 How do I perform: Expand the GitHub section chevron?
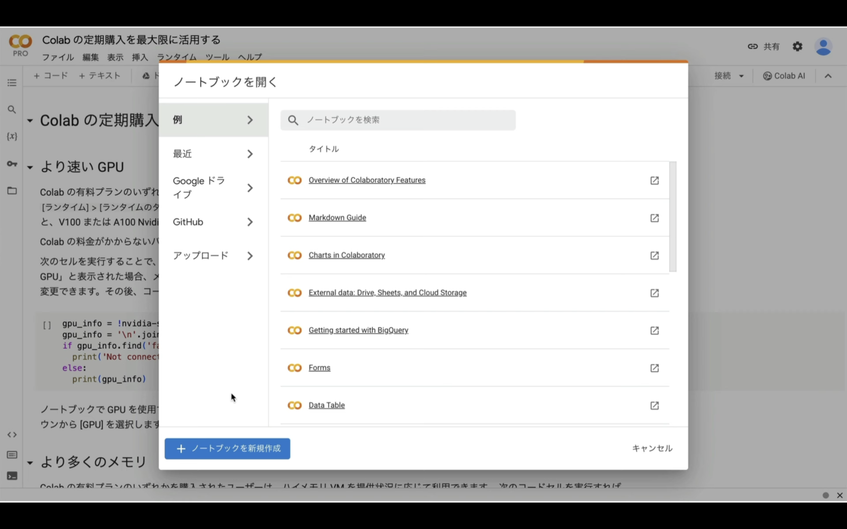[250, 222]
